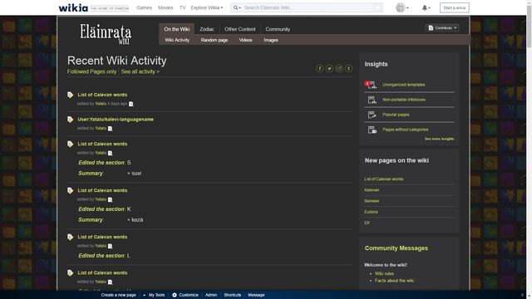Open Shortcuts in bottom toolbar
This screenshot has width=532, height=299.
pos(232,295)
